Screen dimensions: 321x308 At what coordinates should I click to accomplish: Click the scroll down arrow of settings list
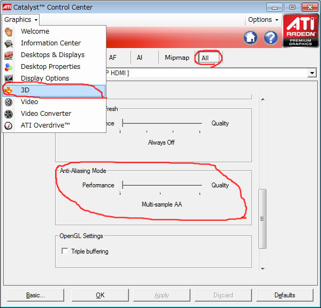[263, 268]
